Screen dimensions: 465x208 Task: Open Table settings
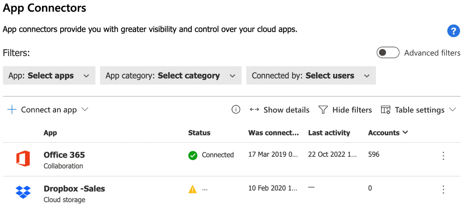[x=420, y=110]
